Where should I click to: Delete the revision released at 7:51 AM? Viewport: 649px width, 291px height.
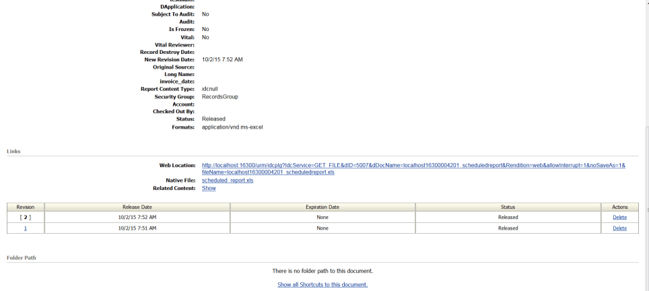point(619,228)
